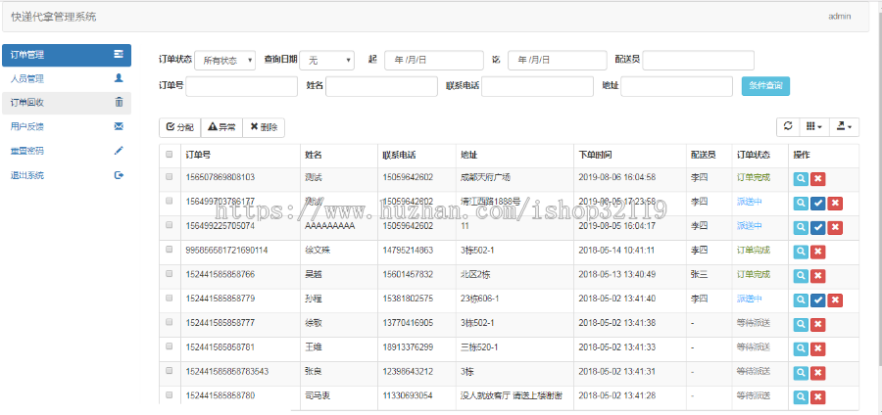Image resolution: width=882 pixels, height=415 pixels.
Task: Select checkbox for order 995856581721690114
Action: 170,250
